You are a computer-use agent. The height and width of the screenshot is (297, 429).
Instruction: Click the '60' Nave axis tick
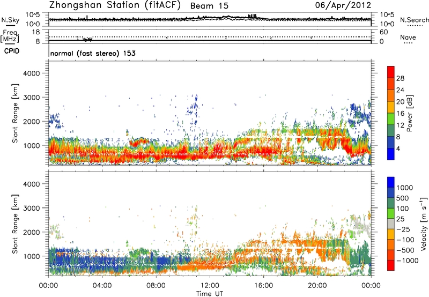383,32
